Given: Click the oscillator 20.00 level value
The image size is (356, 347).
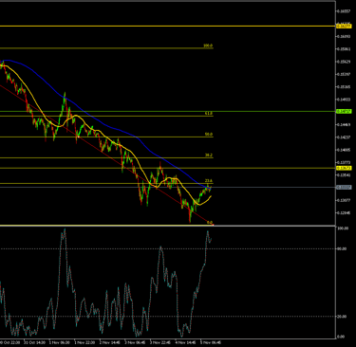Looking at the screenshot, I should point(342,317).
